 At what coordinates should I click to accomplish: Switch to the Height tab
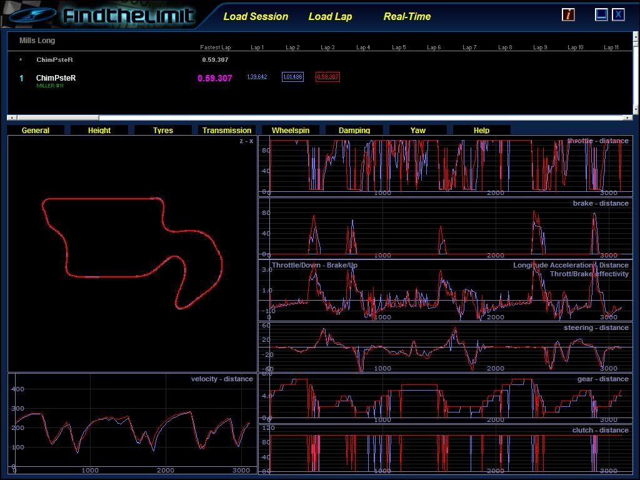point(99,130)
